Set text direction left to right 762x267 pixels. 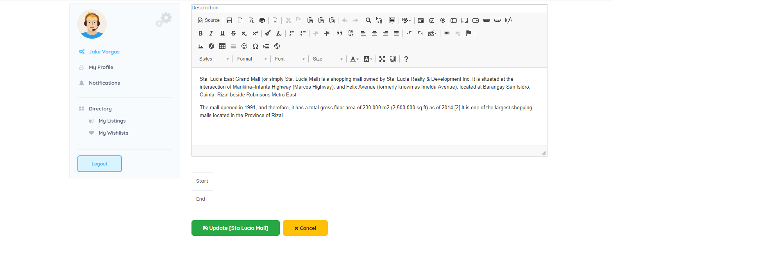(409, 33)
